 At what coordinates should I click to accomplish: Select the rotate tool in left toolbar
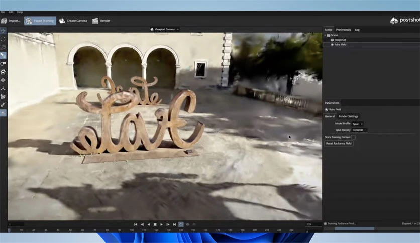pos(3,39)
